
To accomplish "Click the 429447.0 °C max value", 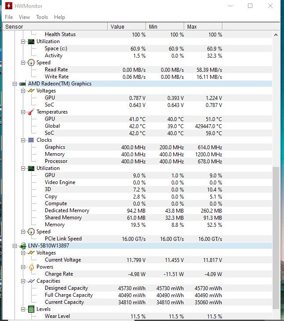I will [x=208, y=126].
